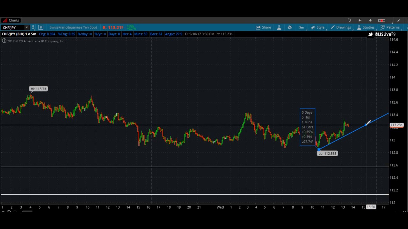Click the chart grid hash icon
This screenshot has width=408, height=229.
pyautogui.click(x=41, y=27)
